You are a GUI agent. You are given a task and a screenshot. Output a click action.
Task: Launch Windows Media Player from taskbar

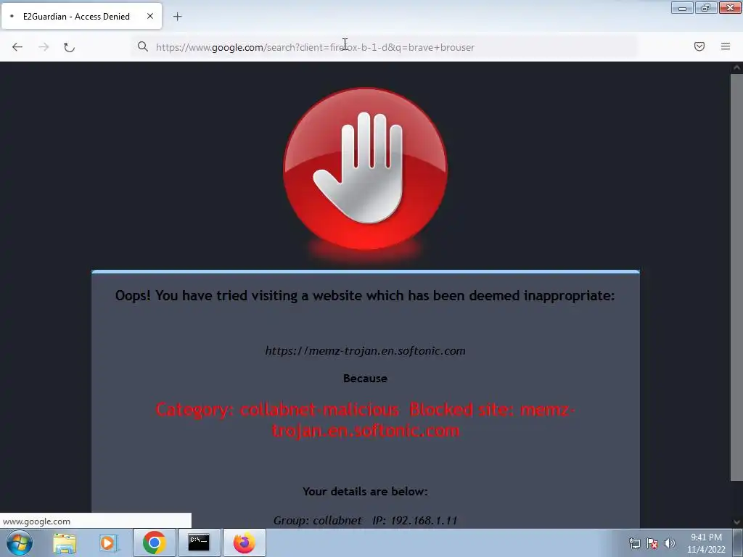(109, 542)
